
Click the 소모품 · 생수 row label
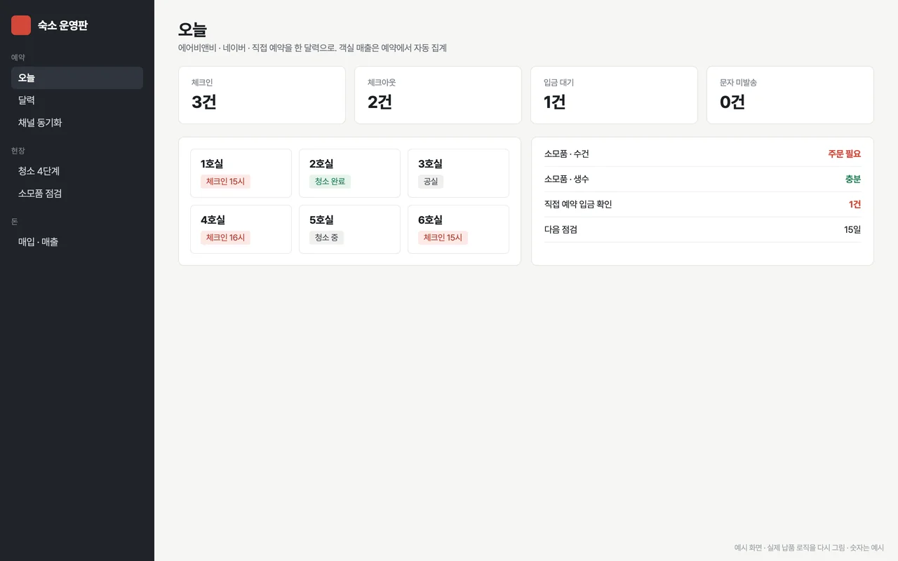click(567, 179)
